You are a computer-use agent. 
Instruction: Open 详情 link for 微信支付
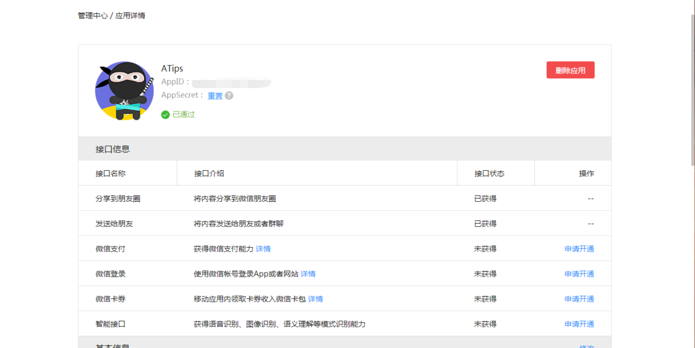(x=263, y=249)
